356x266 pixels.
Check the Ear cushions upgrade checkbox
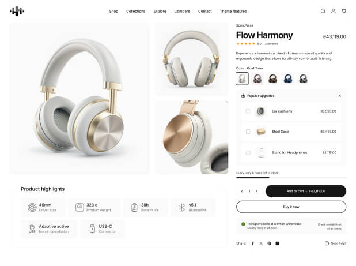pos(248,111)
